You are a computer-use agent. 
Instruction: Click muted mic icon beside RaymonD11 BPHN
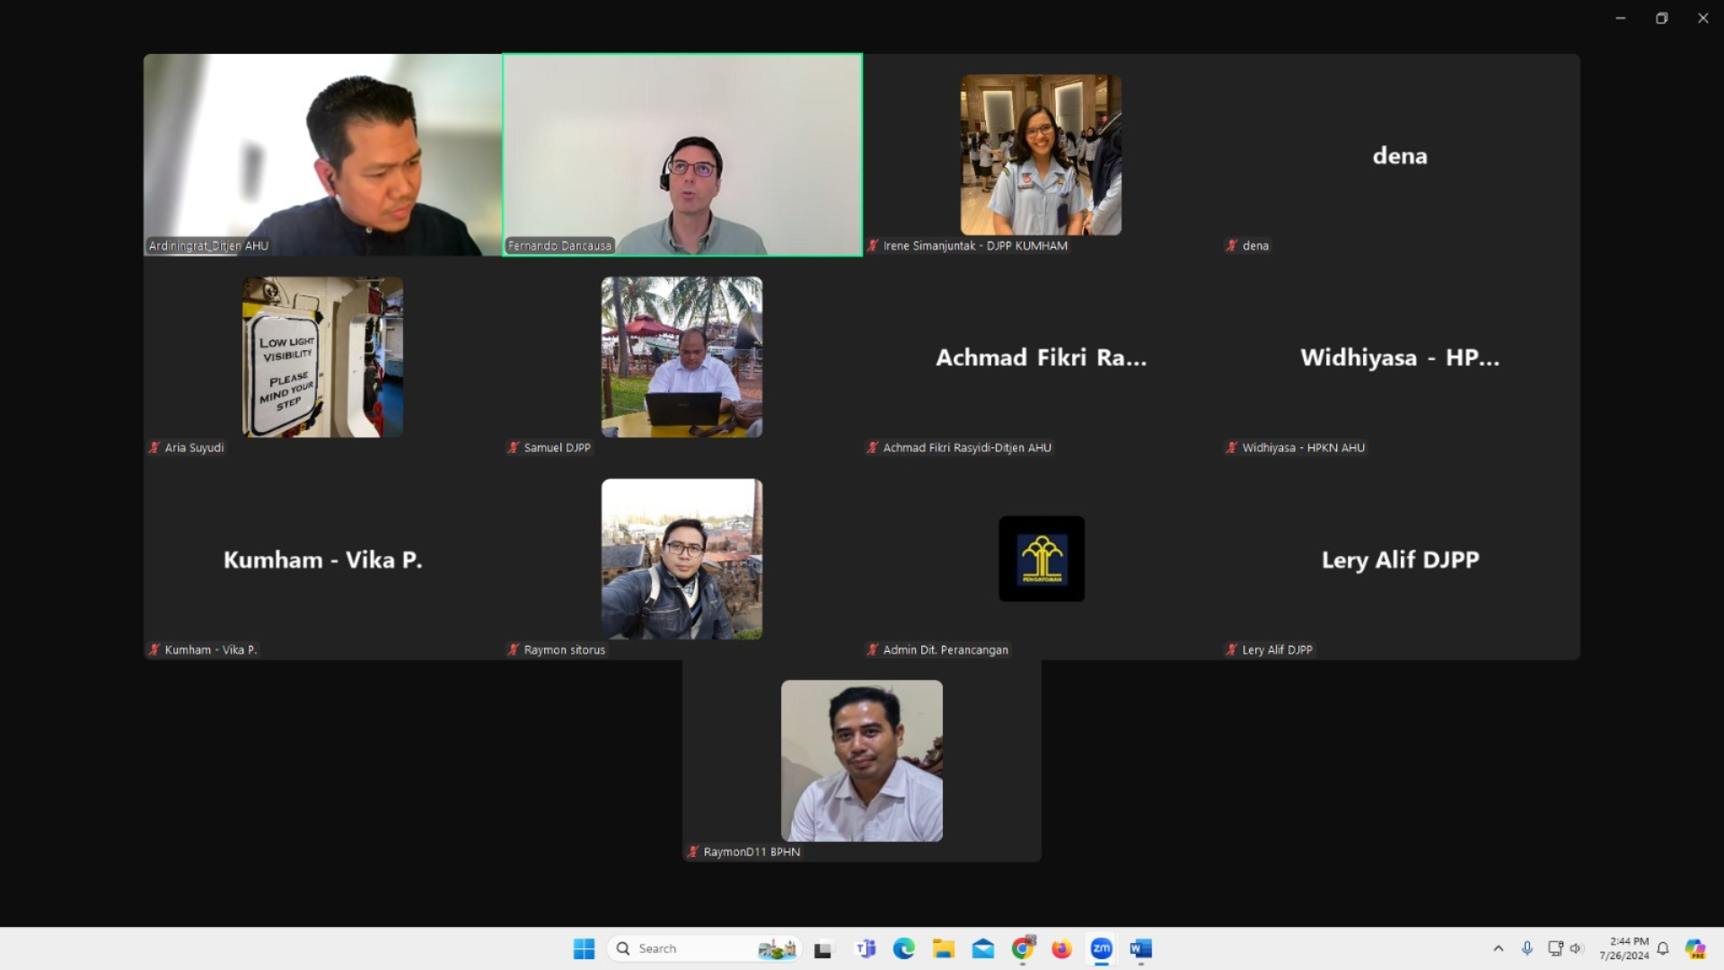[x=693, y=851]
